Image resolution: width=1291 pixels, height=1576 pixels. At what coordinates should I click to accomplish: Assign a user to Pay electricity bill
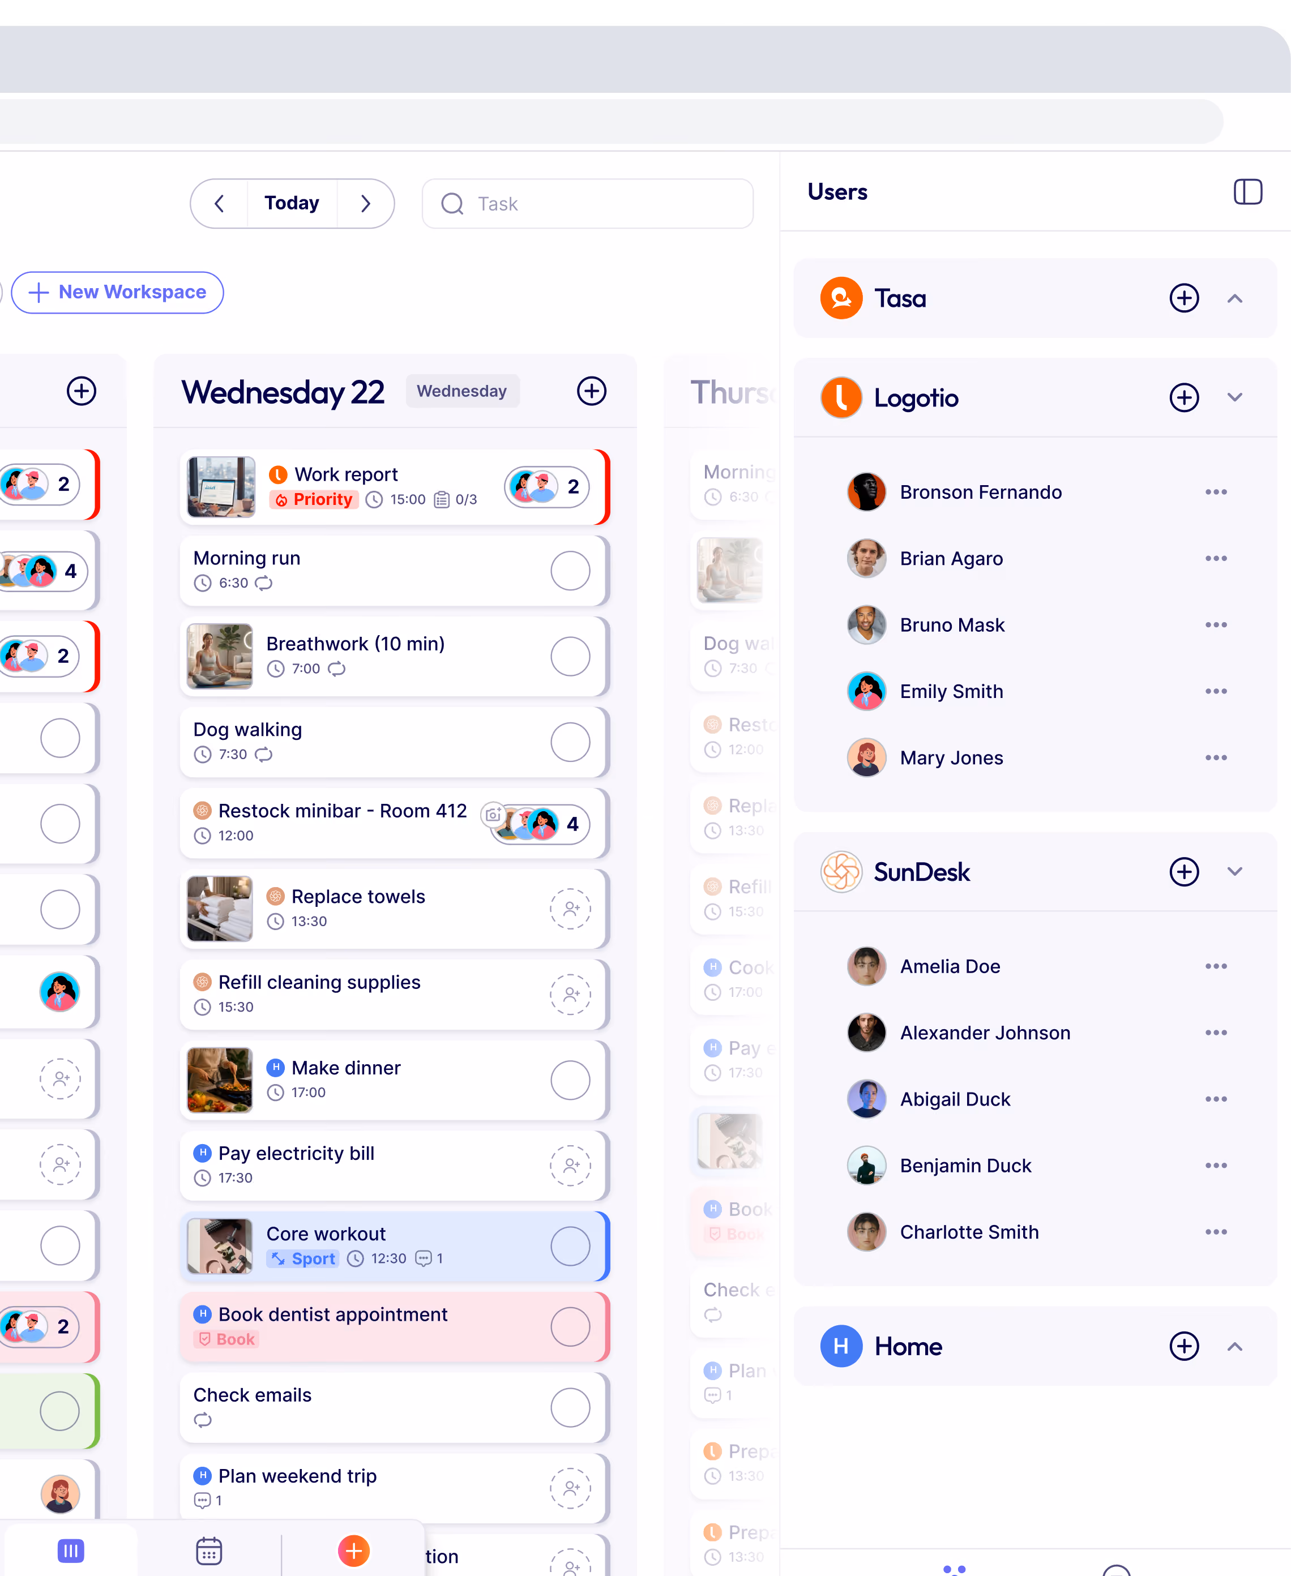pyautogui.click(x=570, y=1165)
